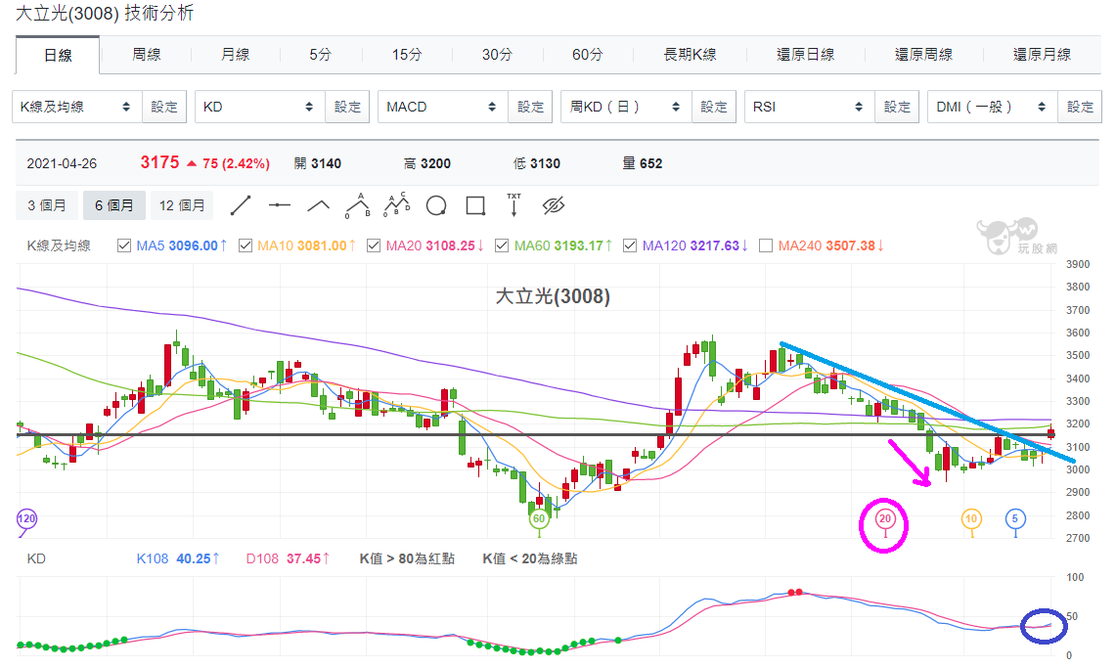Viewport: 1116px width, 668px height.
Task: Click the closing price 3175
Action: click(x=159, y=162)
